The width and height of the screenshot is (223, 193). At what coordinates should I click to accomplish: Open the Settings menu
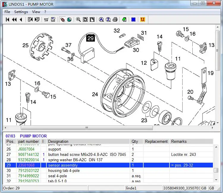21,12
